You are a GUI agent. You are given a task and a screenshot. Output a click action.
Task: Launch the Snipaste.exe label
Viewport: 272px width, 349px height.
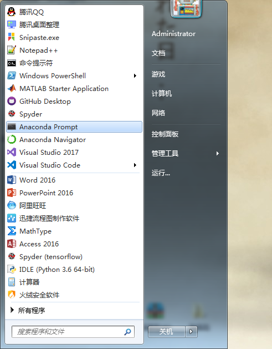(x=39, y=37)
